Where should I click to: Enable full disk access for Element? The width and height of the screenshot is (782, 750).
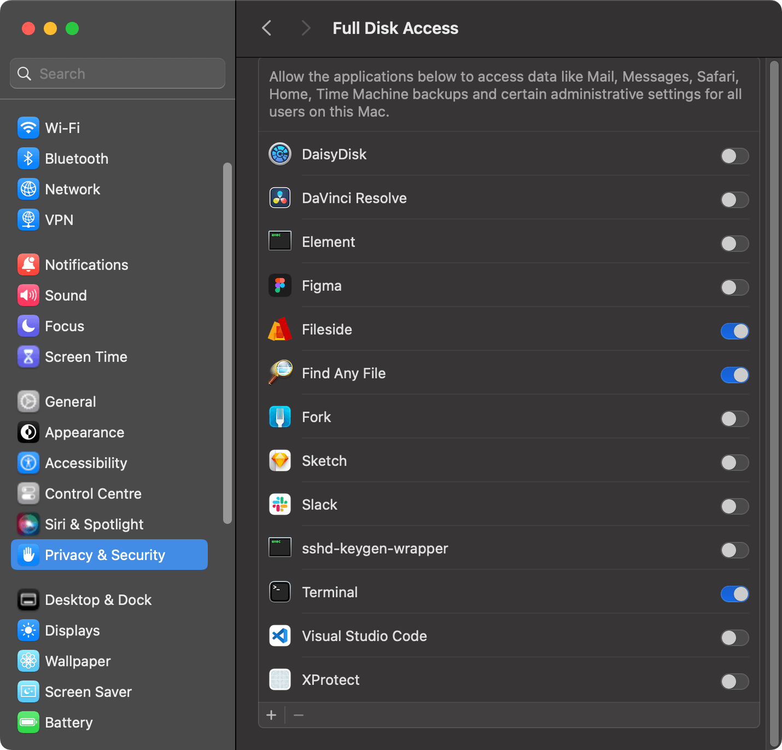pos(734,244)
